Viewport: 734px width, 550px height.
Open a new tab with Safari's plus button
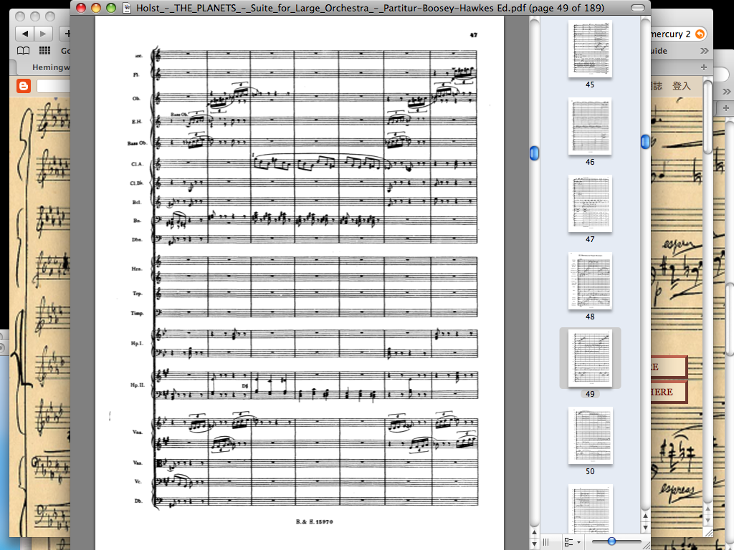click(704, 67)
